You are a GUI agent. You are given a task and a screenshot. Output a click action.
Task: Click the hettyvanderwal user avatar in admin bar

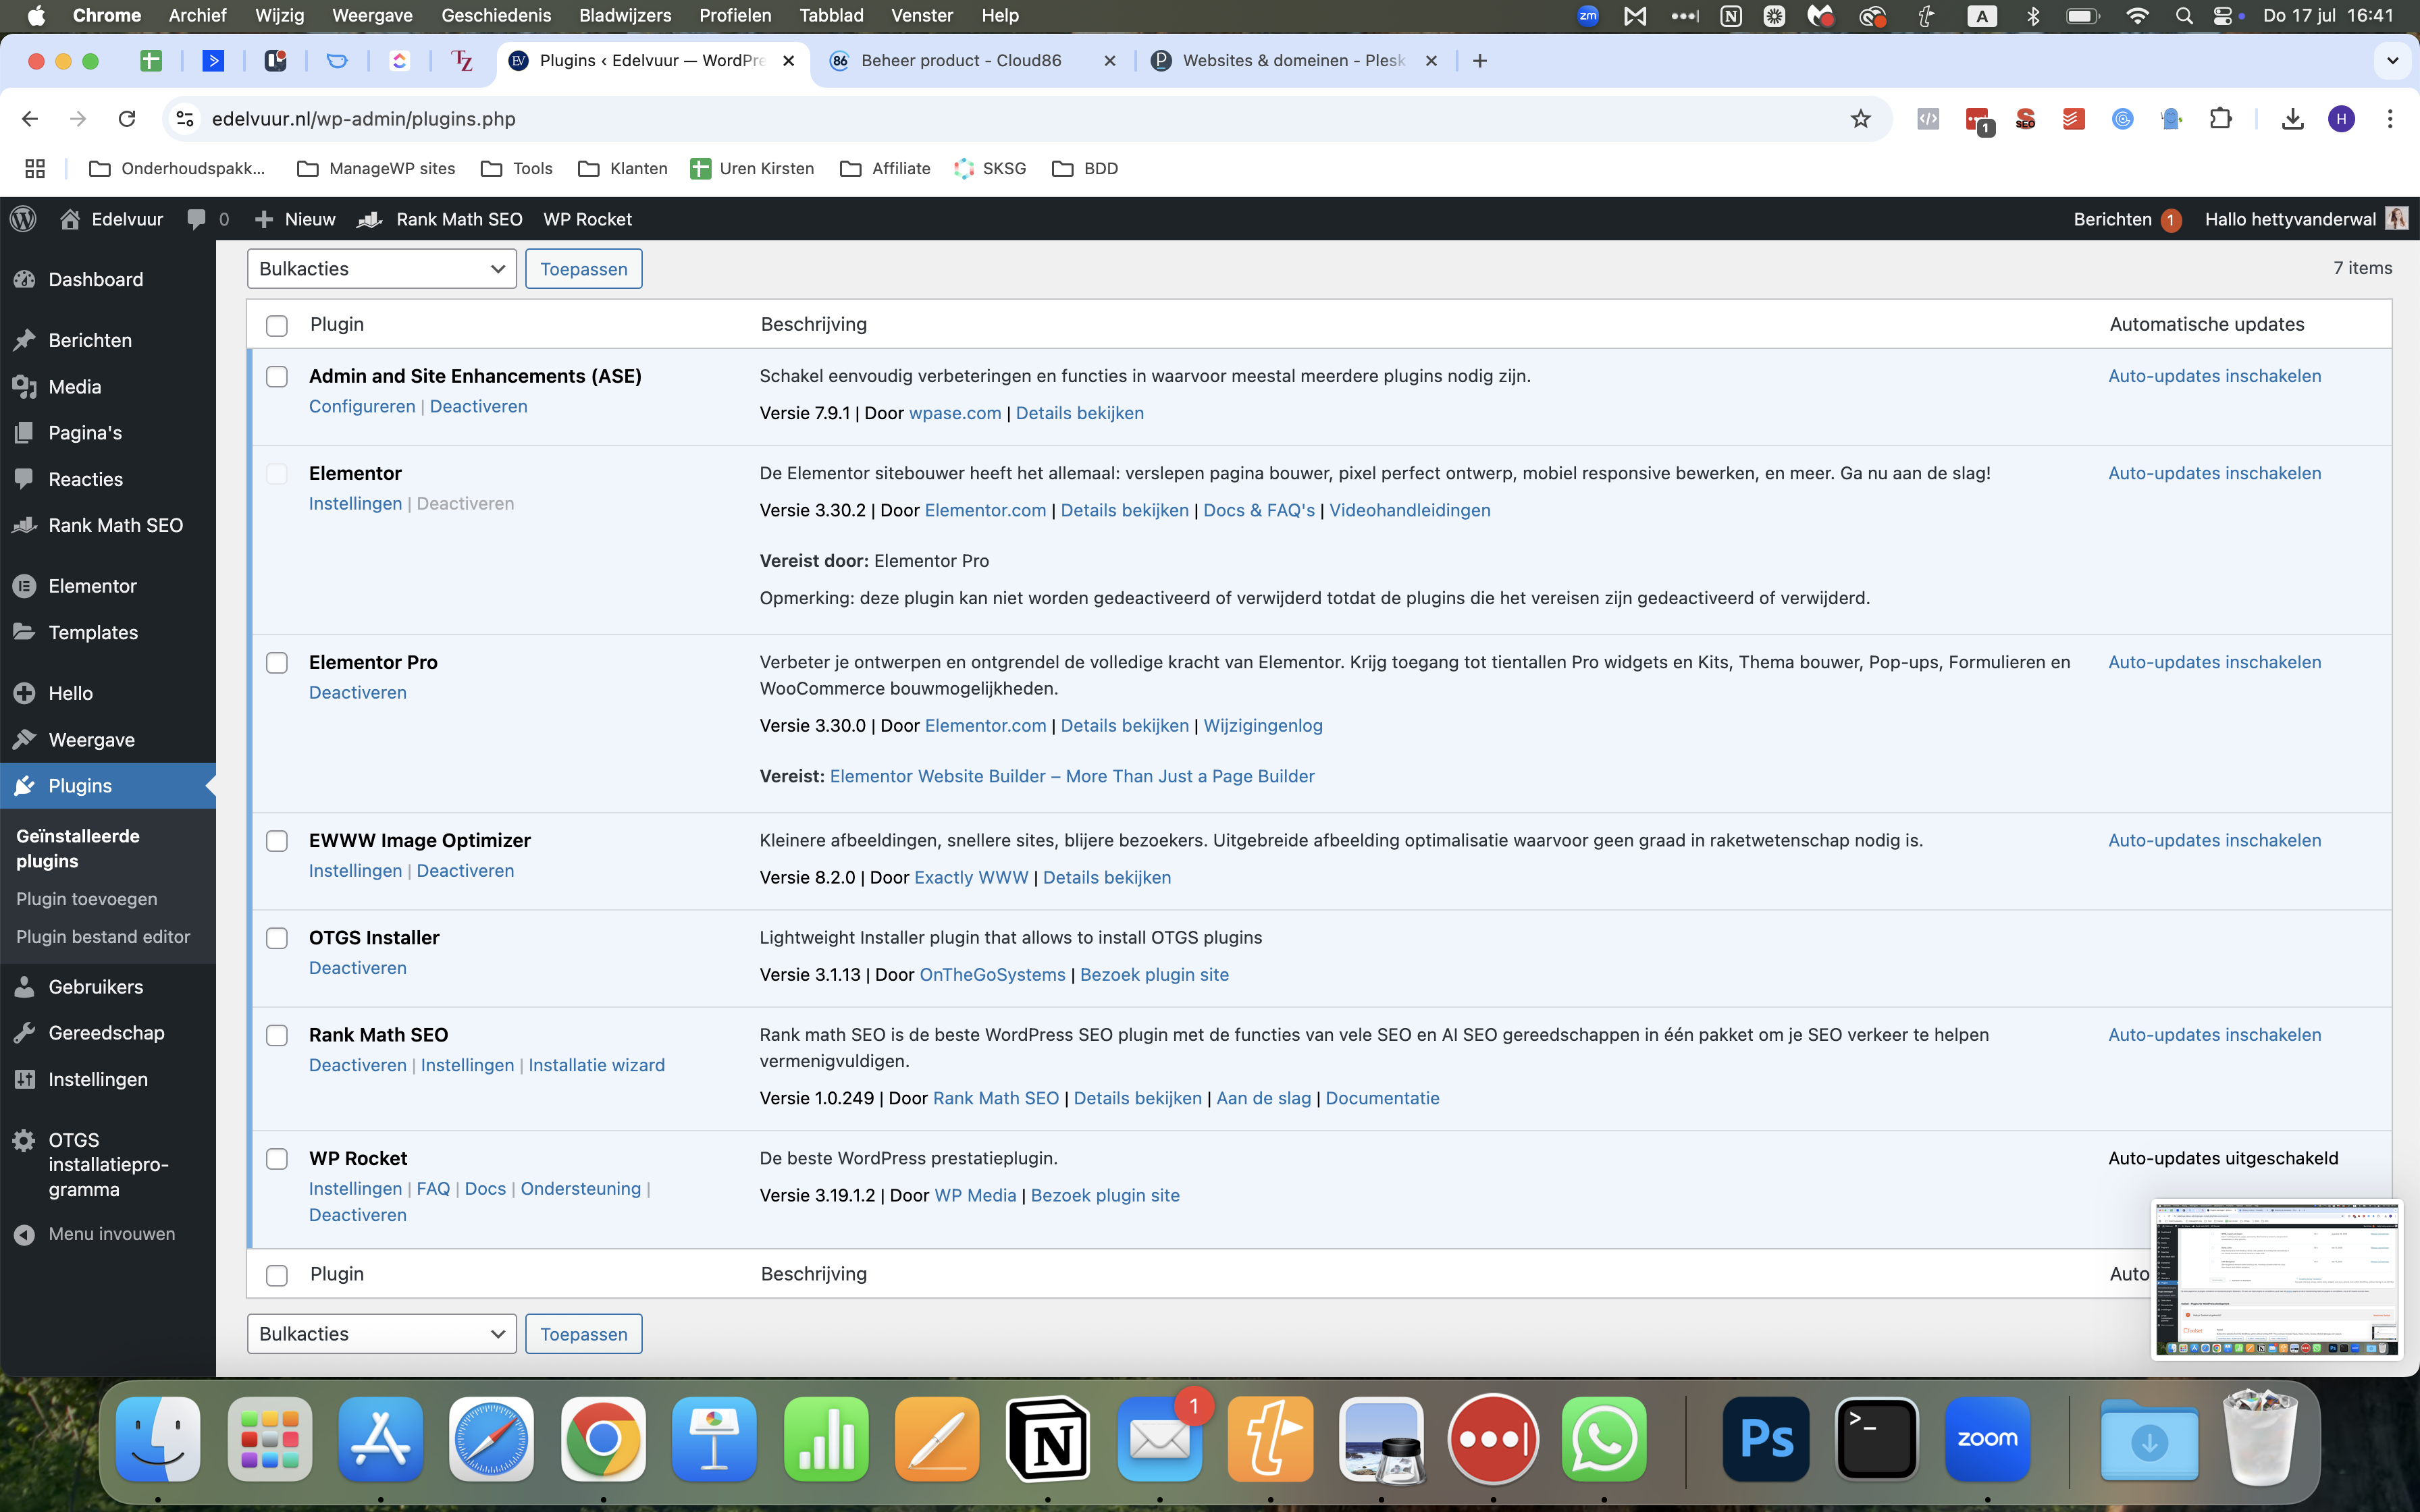[2396, 219]
